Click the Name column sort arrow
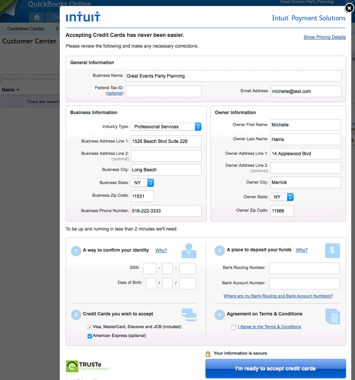This screenshot has width=355, height=380. coord(18,90)
